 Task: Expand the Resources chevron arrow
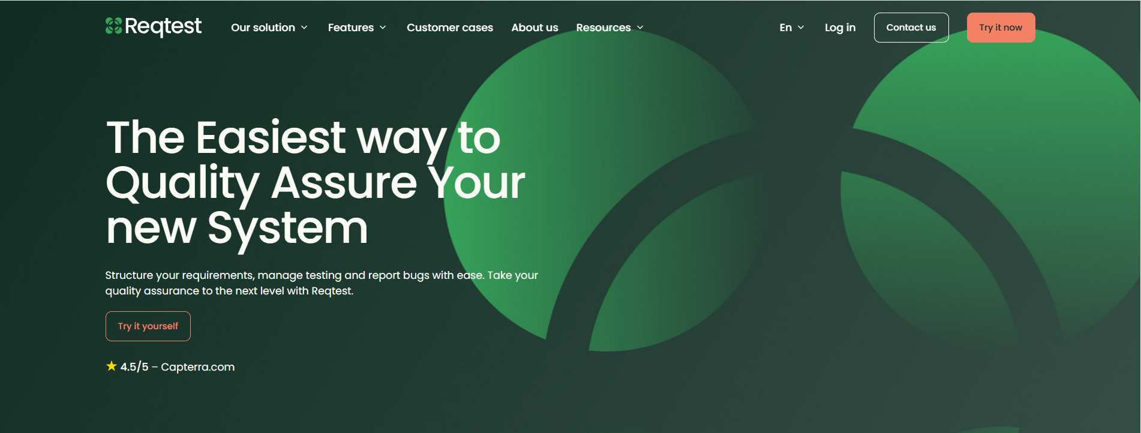coord(640,28)
